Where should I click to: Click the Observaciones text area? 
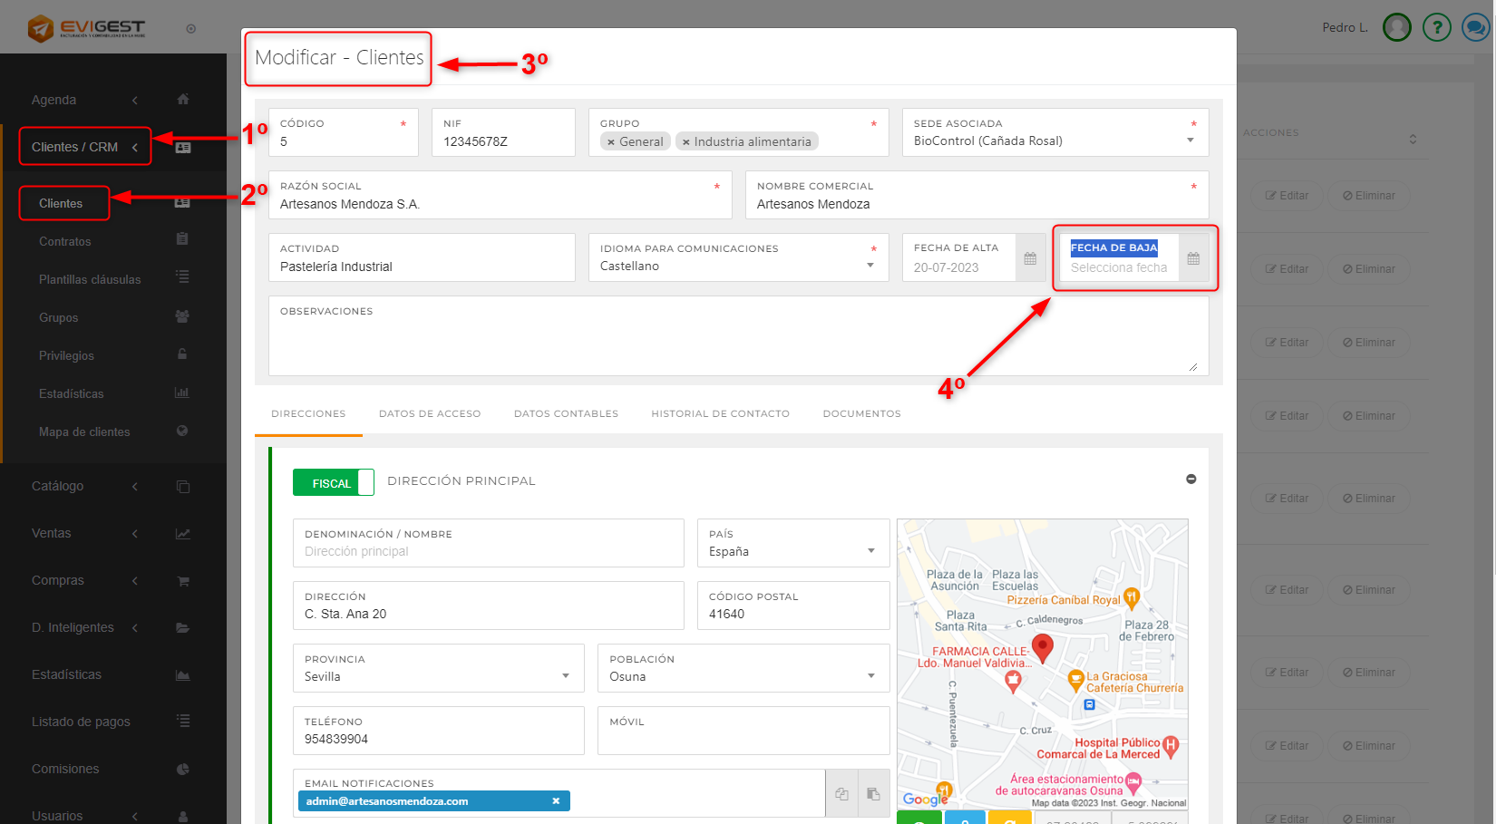[x=738, y=344]
